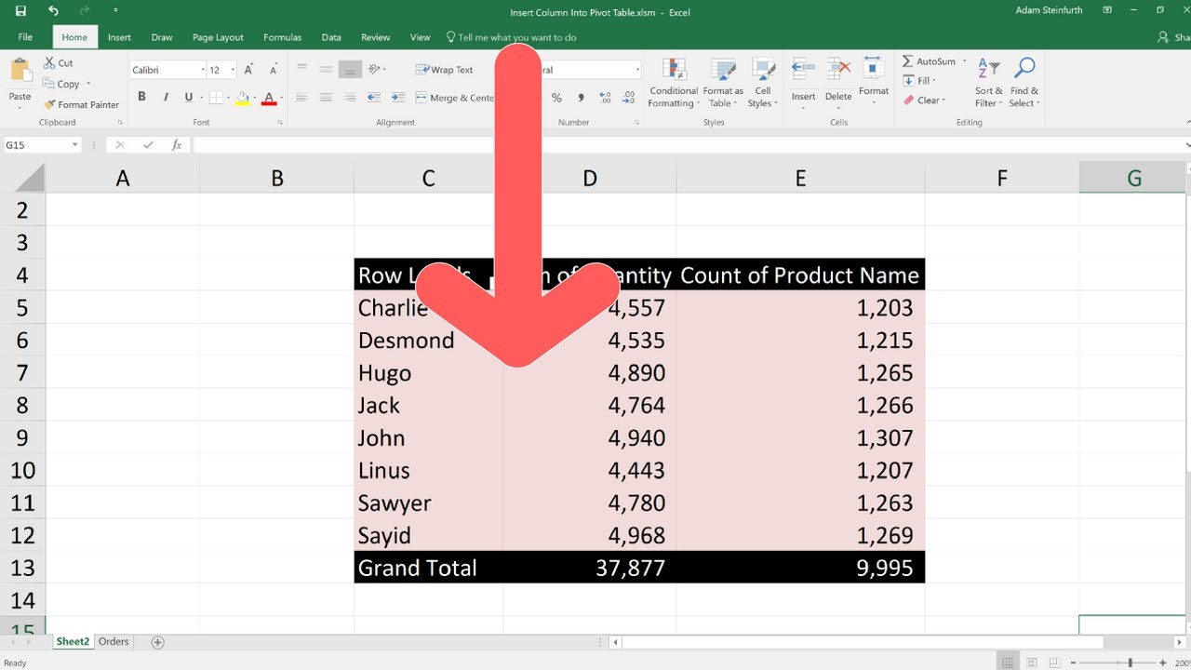Apply the yellow fill color
The image size is (1191, 670).
pos(242,97)
